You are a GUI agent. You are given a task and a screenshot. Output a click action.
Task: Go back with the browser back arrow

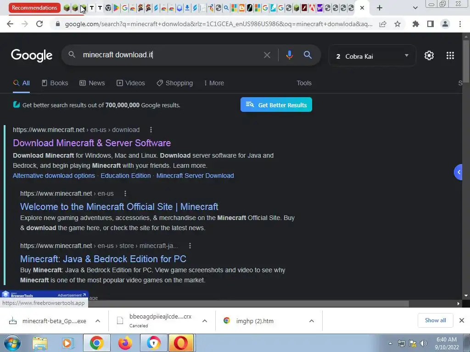[x=10, y=24]
